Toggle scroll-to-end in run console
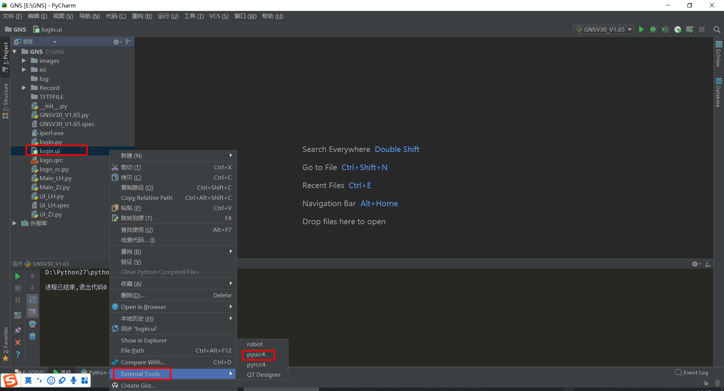The width and height of the screenshot is (724, 391). click(32, 312)
